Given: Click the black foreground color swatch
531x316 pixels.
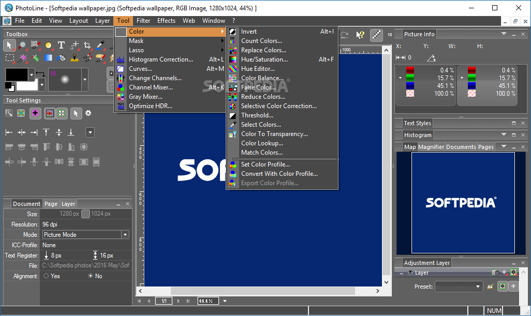Looking at the screenshot, I should click(16, 74).
